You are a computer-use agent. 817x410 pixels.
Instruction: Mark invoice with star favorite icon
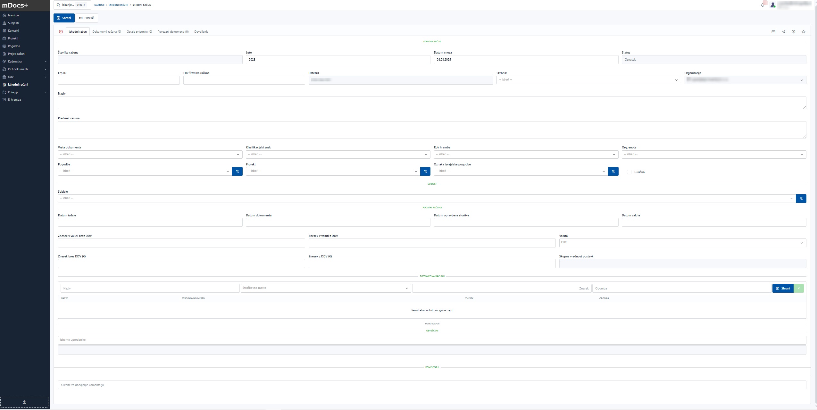pos(803,32)
